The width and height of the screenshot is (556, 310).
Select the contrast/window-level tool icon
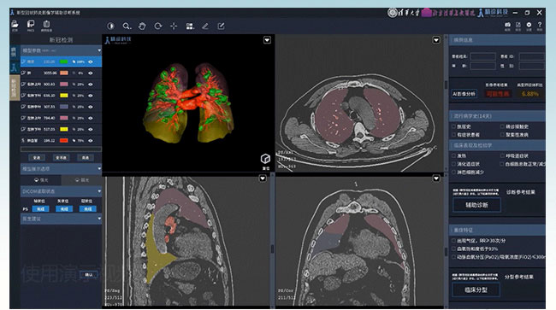pyautogui.click(x=110, y=26)
